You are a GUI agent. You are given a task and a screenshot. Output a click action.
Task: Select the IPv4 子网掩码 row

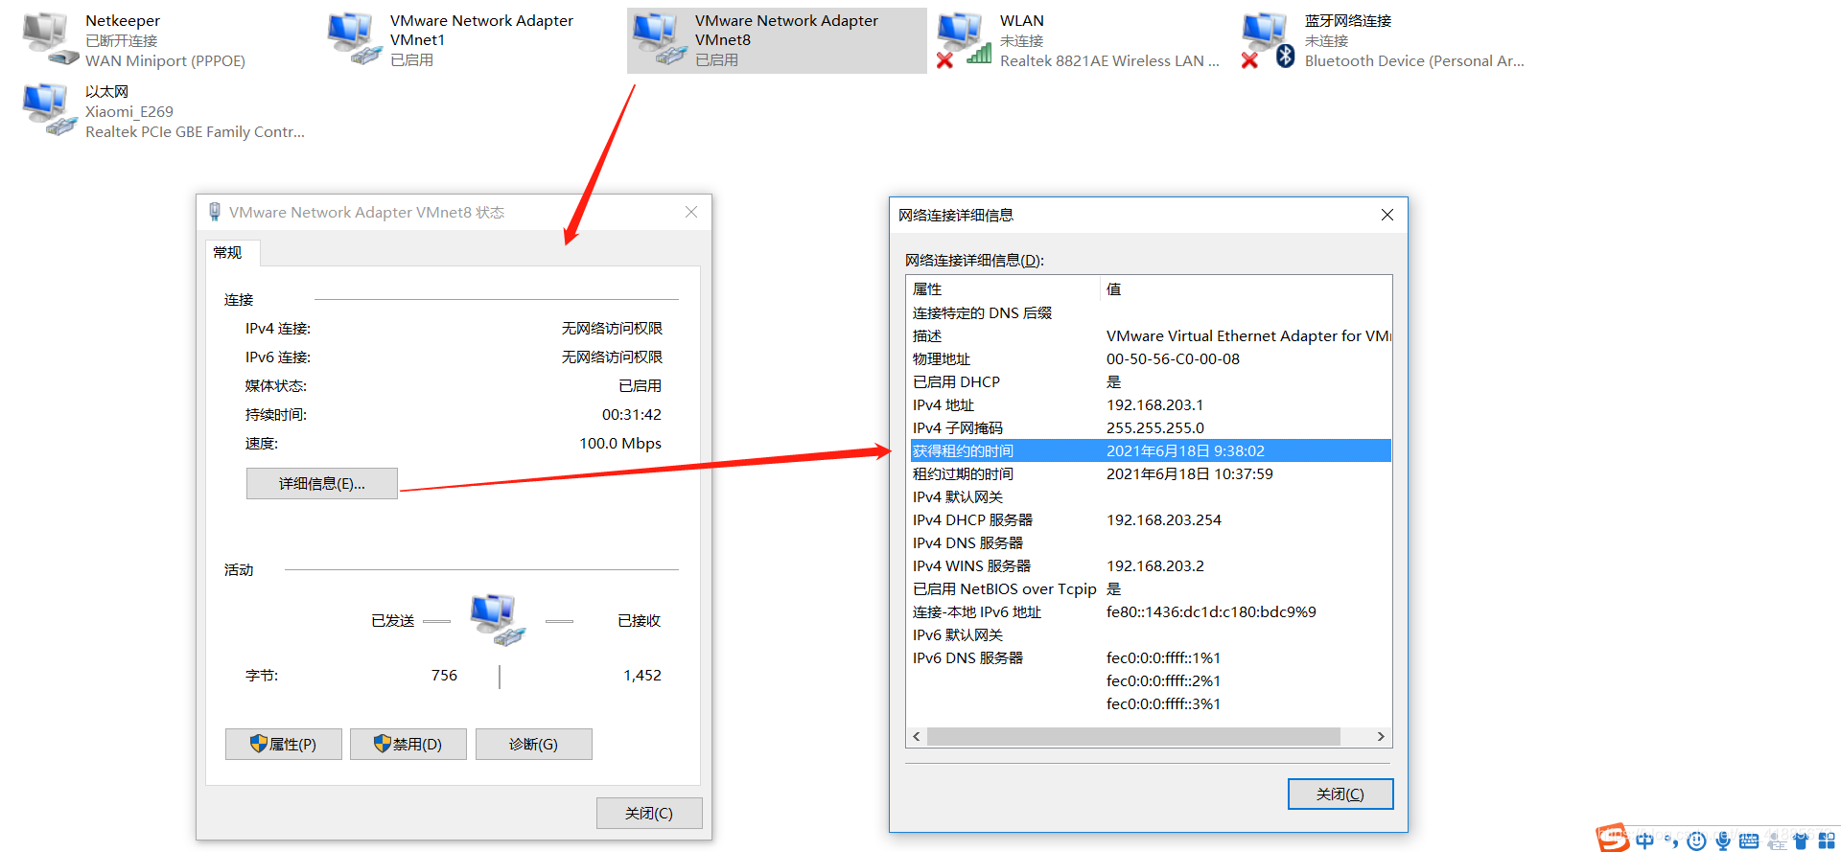1149,428
